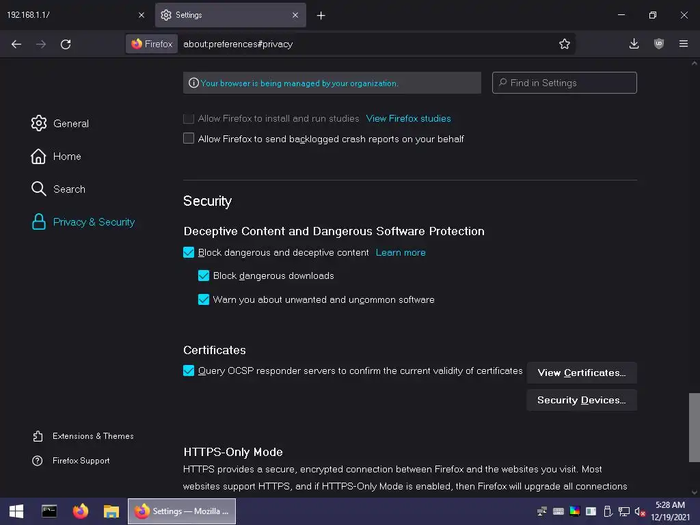Click the General gear icon in sidebar

[x=39, y=123]
